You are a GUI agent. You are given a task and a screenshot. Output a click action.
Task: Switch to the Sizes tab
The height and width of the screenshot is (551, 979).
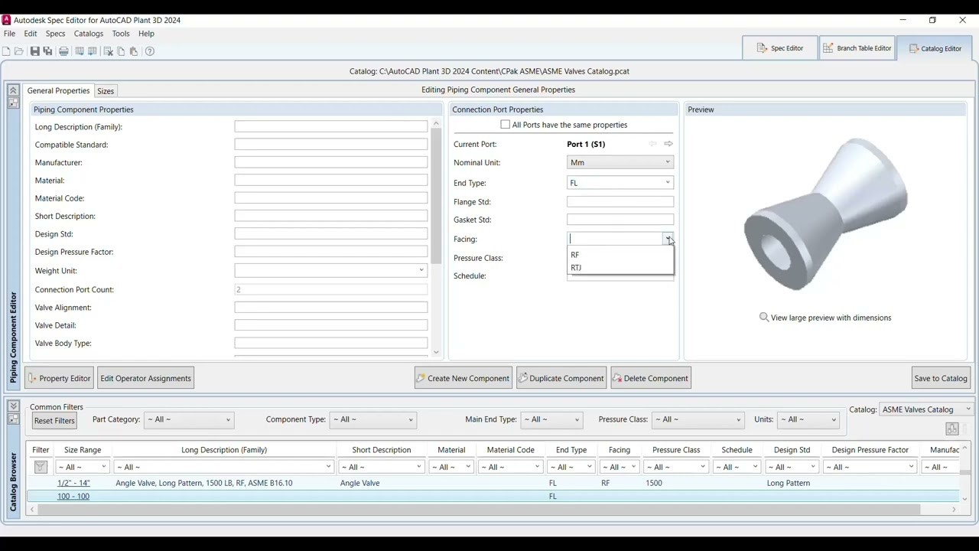[x=106, y=91]
